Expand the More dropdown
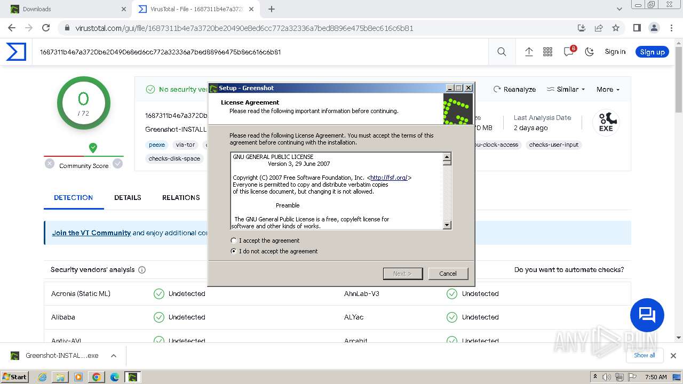The image size is (683, 384). (x=608, y=89)
